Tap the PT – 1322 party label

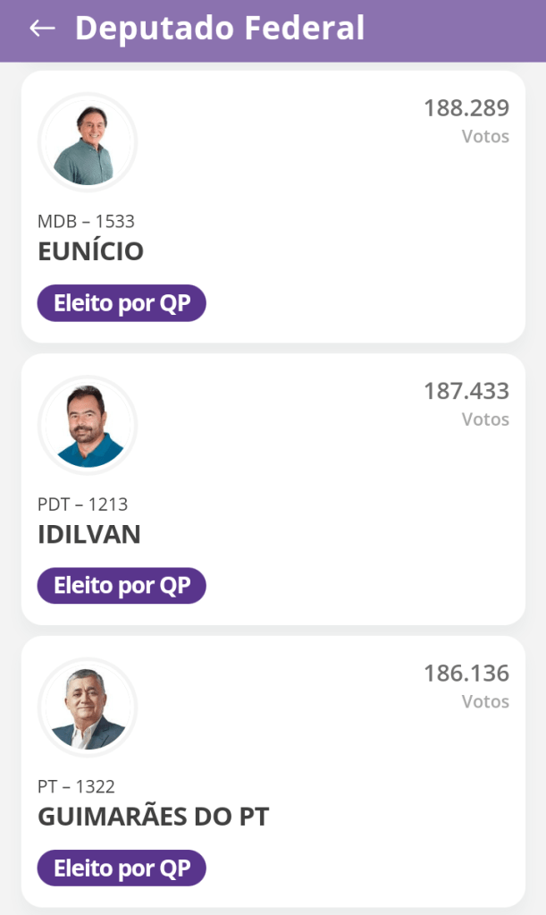[76, 786]
